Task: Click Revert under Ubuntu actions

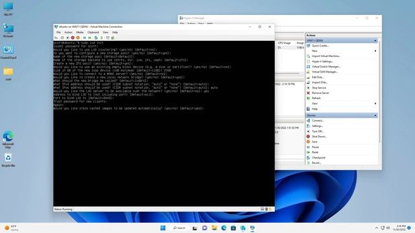Action: tap(316, 162)
